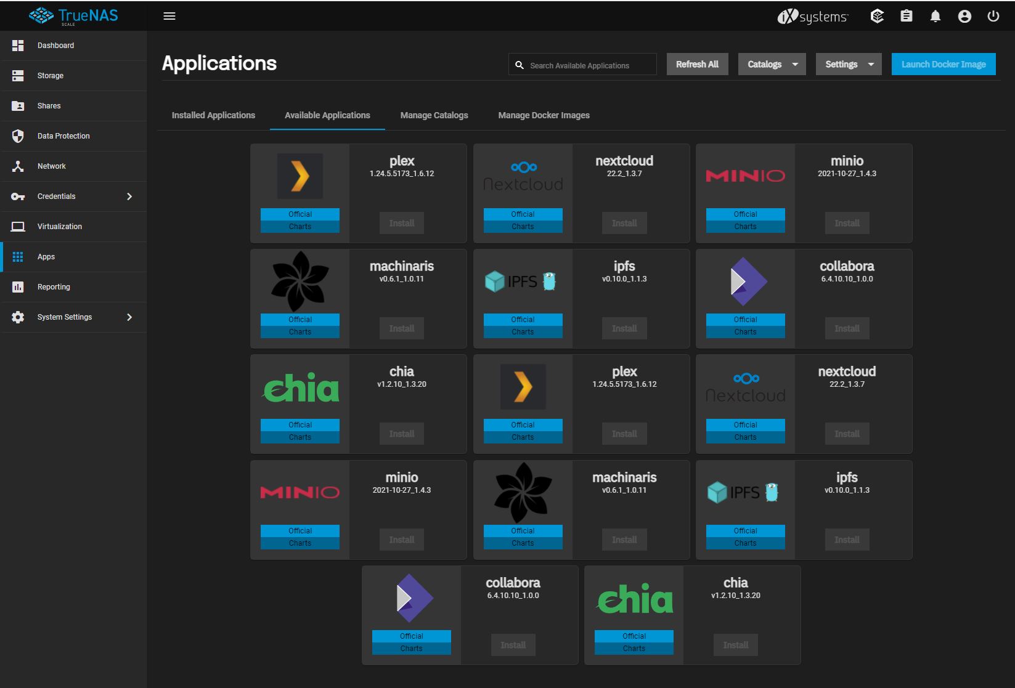Image resolution: width=1015 pixels, height=688 pixels.
Task: Switch to Manage Docker Images tab
Action: [x=544, y=115]
